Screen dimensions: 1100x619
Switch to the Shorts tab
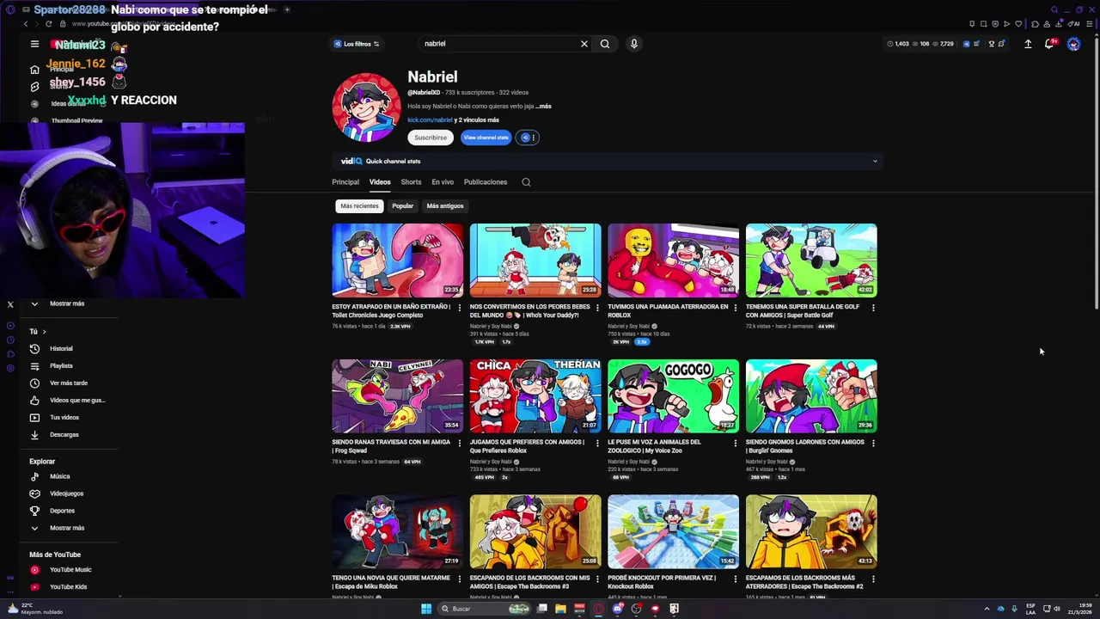(411, 182)
